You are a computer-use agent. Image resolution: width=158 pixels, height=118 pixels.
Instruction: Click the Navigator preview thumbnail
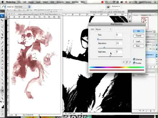145,23
